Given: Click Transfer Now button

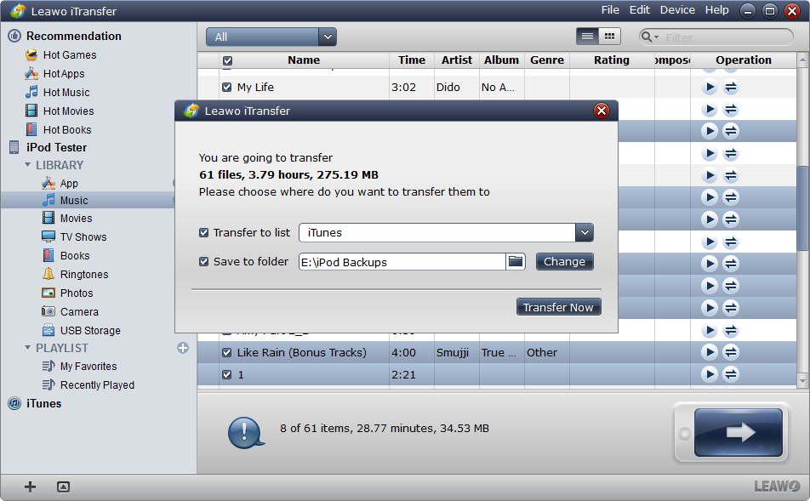Looking at the screenshot, I should click(558, 307).
